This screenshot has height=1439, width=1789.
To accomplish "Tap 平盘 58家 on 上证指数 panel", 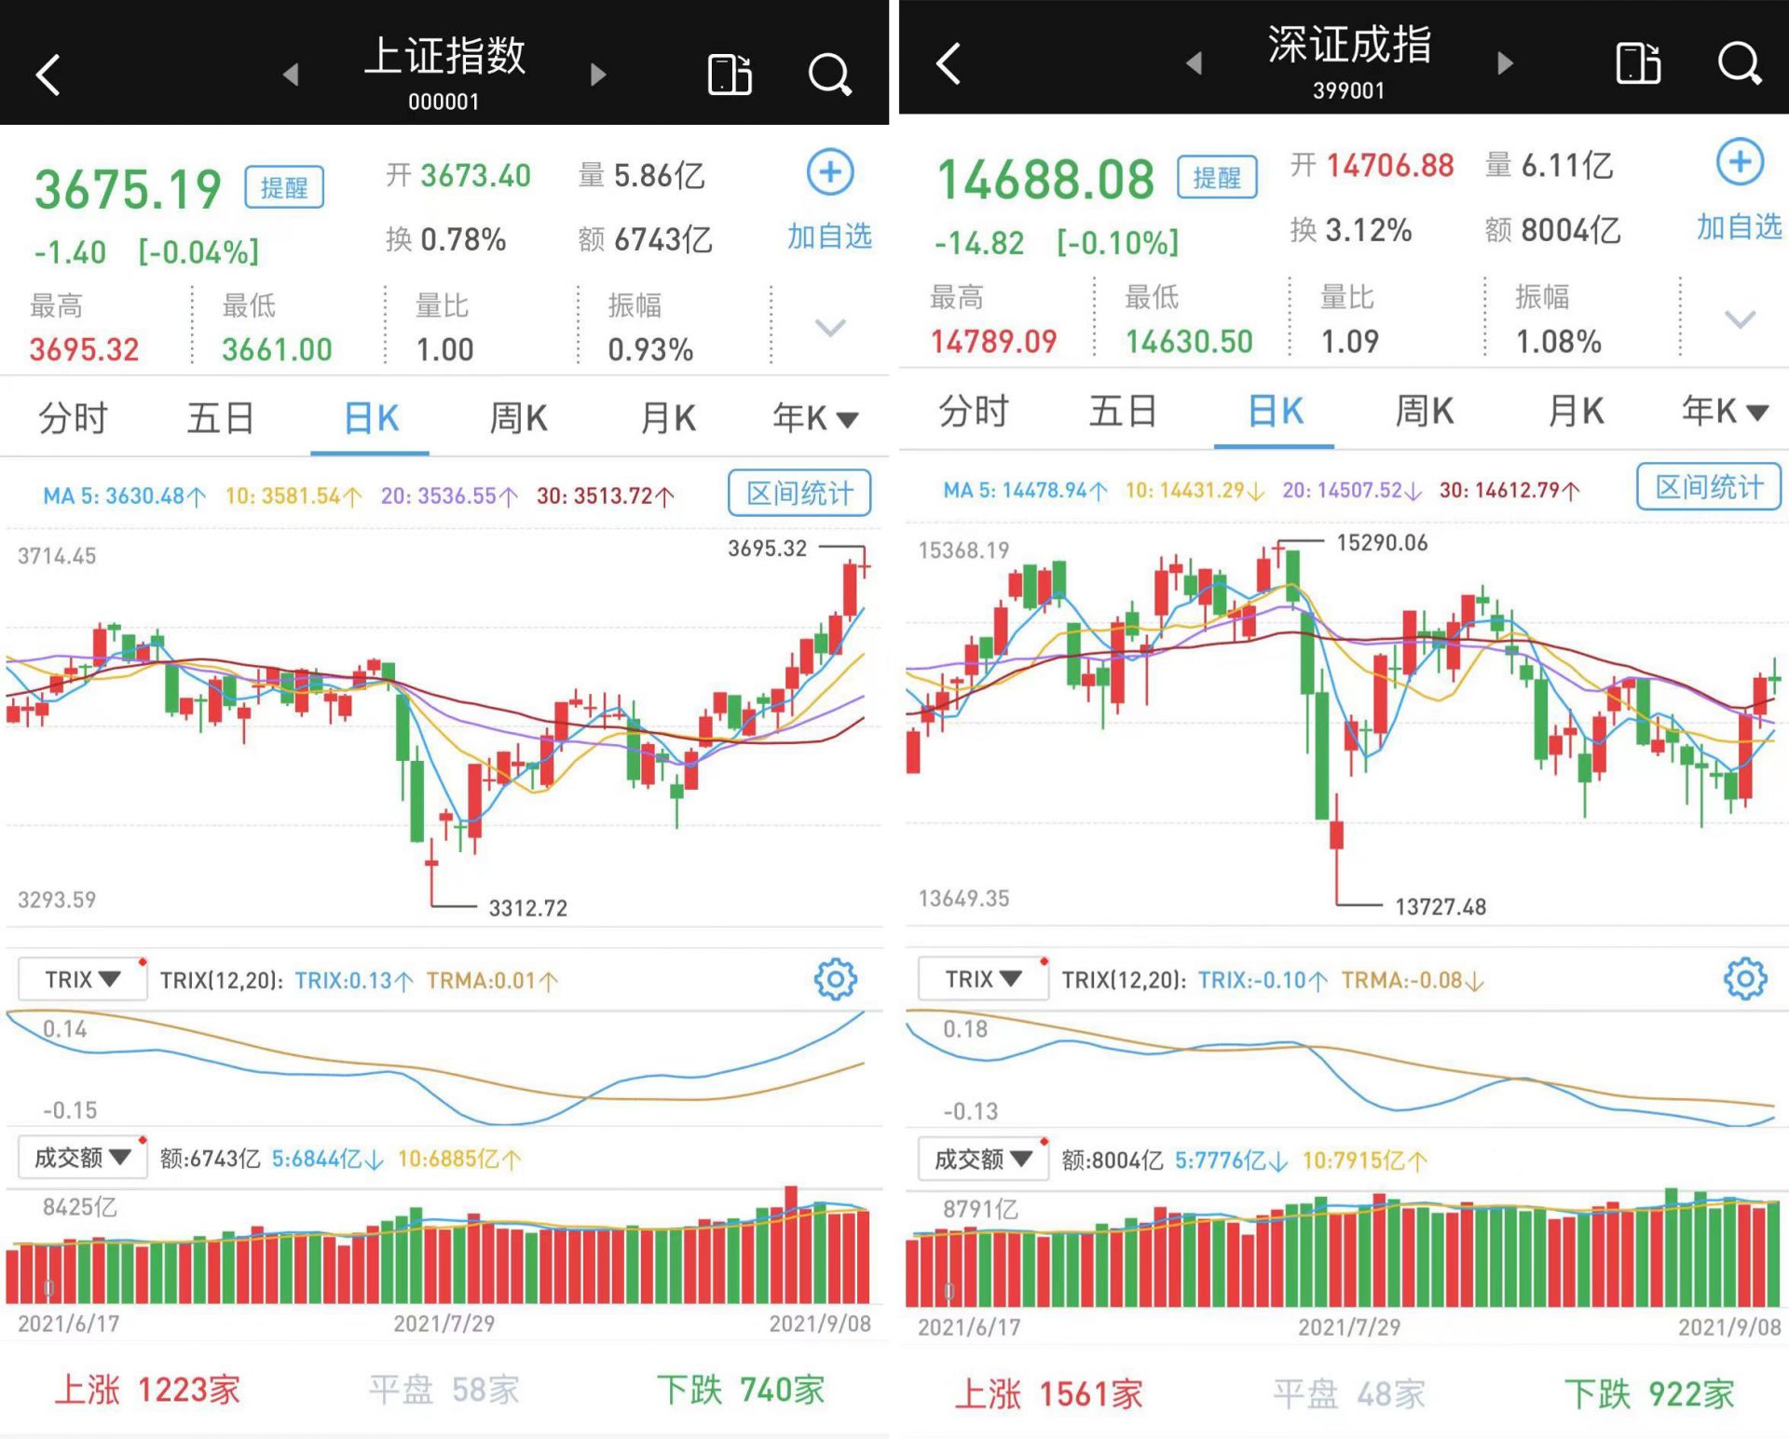I will pyautogui.click(x=444, y=1390).
